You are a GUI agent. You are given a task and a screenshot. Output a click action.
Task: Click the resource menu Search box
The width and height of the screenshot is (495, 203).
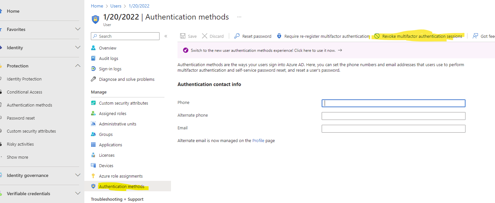(125, 36)
